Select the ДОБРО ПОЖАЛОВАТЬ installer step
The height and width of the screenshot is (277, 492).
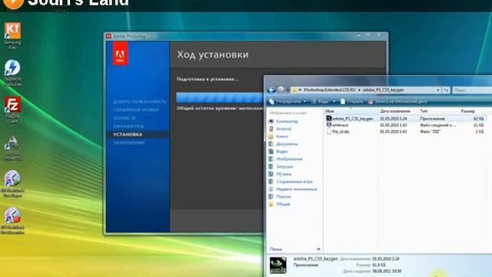click(x=140, y=102)
